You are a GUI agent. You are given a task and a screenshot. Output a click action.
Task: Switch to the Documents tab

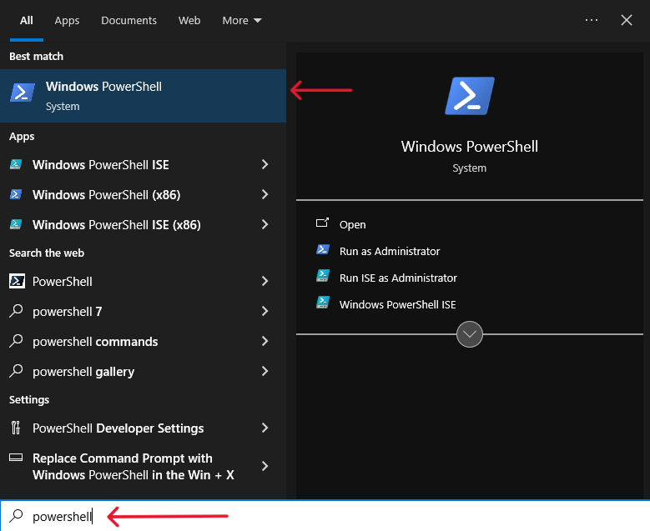129,20
